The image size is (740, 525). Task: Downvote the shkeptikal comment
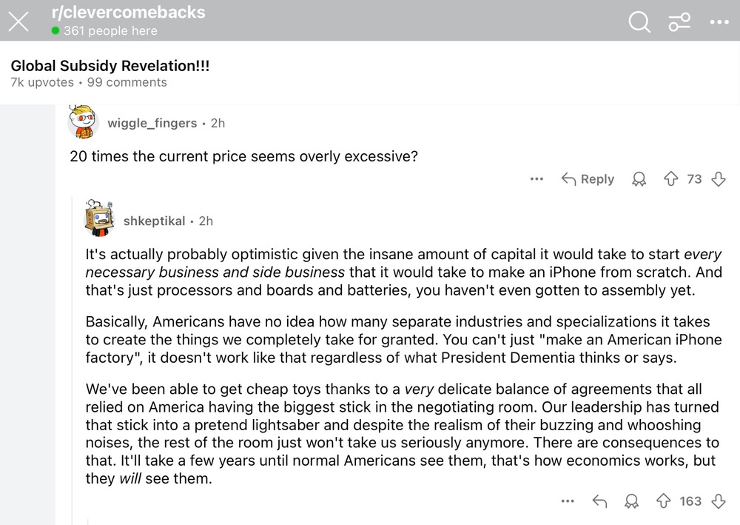click(x=719, y=501)
